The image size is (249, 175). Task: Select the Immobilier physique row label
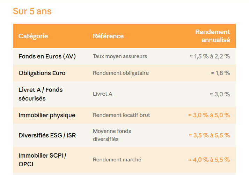[x=47, y=115]
